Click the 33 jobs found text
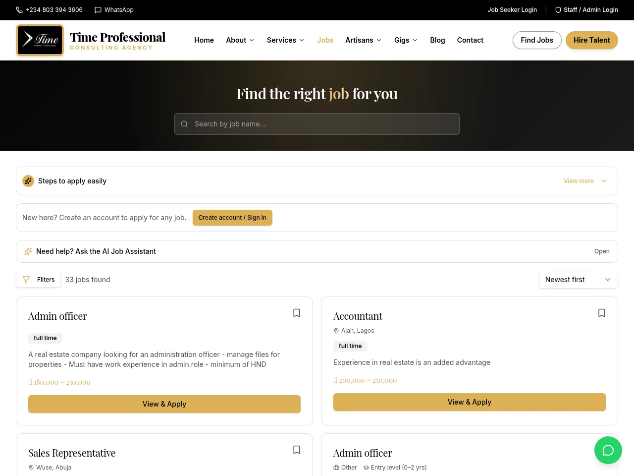The height and width of the screenshot is (476, 634). pyautogui.click(x=88, y=280)
